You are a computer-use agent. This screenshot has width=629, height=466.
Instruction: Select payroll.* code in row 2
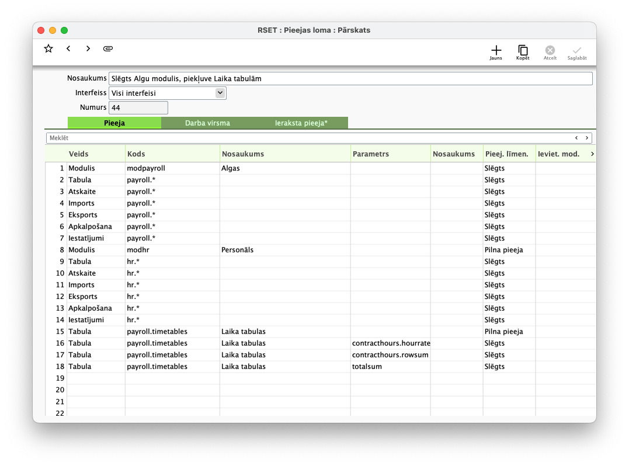click(x=172, y=180)
